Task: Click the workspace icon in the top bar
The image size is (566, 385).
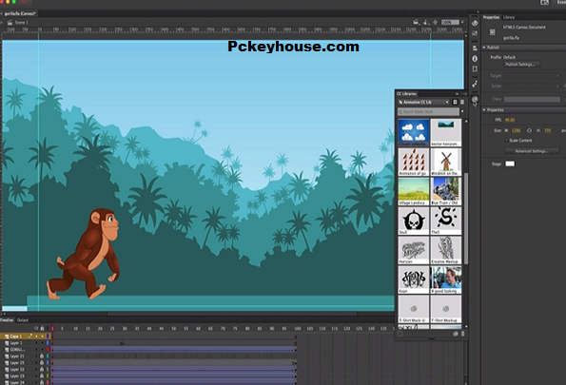Action: (x=544, y=2)
